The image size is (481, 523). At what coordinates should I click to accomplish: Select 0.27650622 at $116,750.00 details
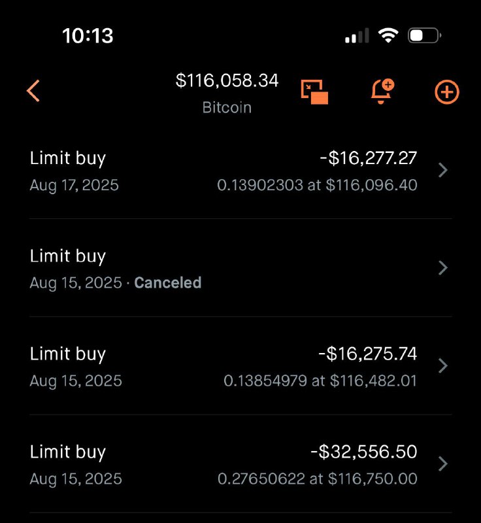318,479
